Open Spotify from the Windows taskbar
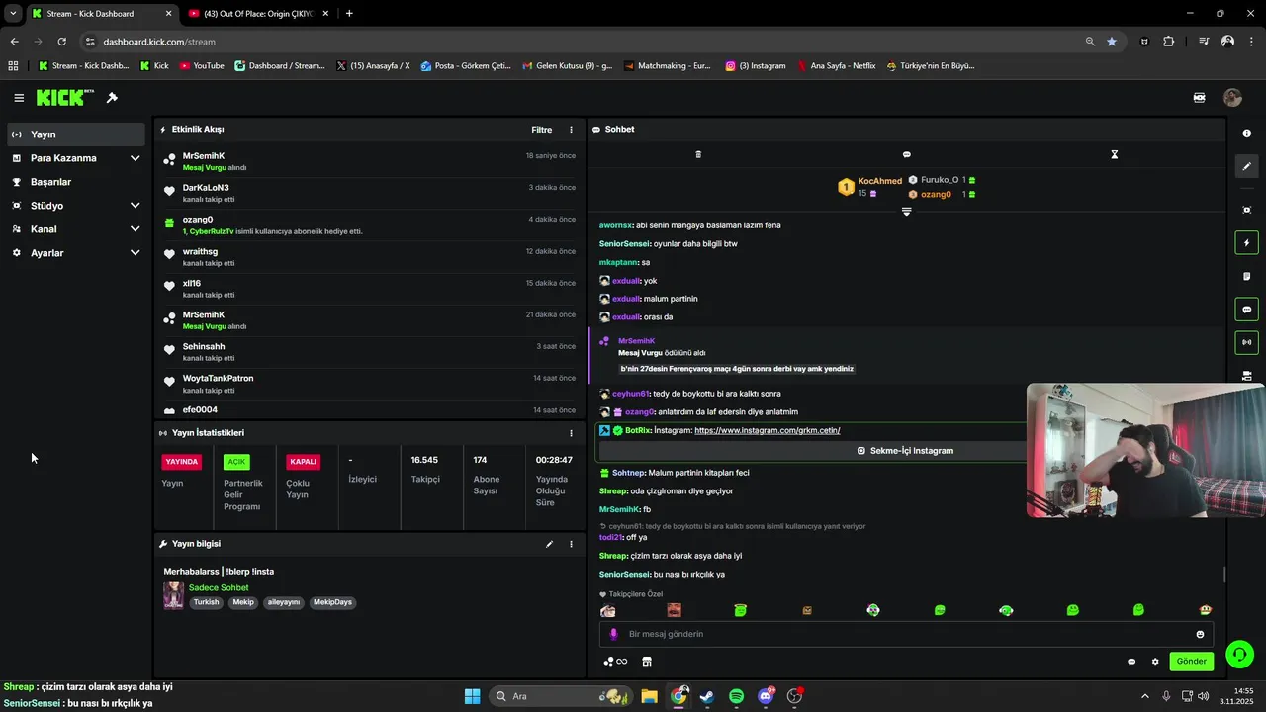This screenshot has height=712, width=1266. pos(736,696)
